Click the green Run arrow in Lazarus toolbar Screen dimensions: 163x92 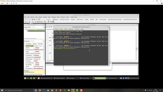pyautogui.click(x=33, y=22)
